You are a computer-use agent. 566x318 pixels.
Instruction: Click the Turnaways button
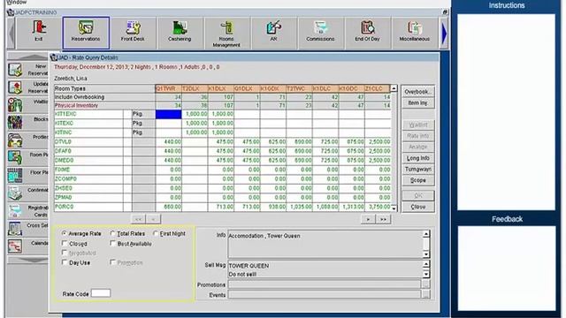[x=417, y=169]
